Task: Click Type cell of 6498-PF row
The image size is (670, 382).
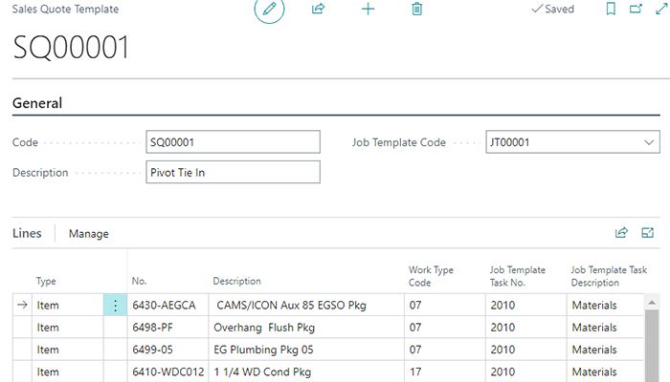Action: tap(68, 327)
